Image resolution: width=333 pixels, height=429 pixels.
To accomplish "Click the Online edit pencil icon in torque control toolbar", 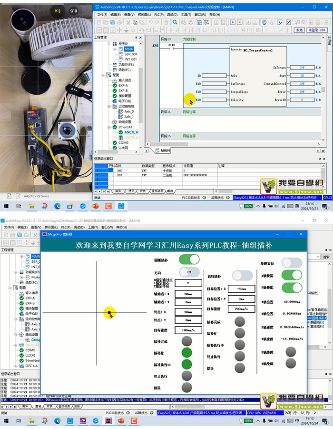I will click(x=288, y=22).
